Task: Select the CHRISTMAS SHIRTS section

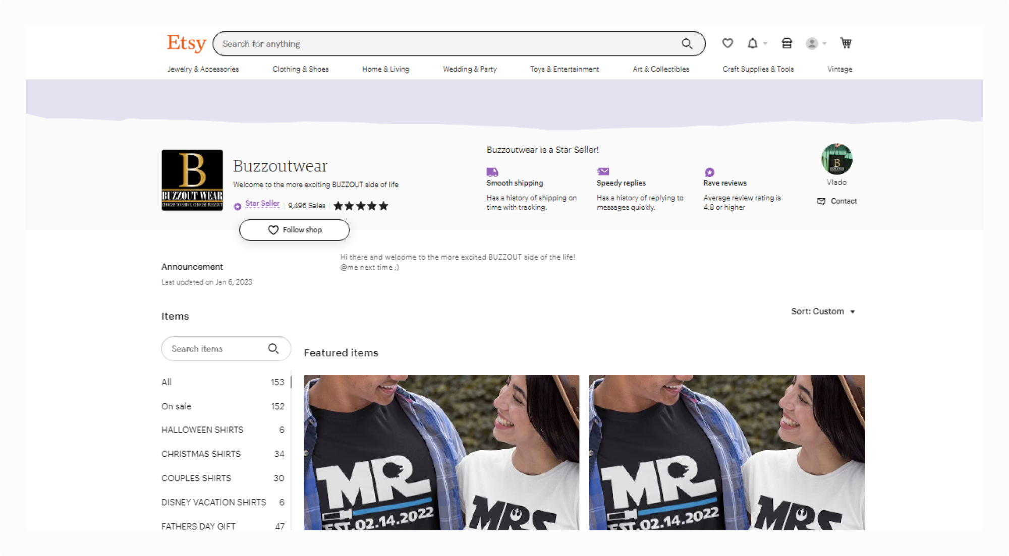Action: click(x=222, y=454)
